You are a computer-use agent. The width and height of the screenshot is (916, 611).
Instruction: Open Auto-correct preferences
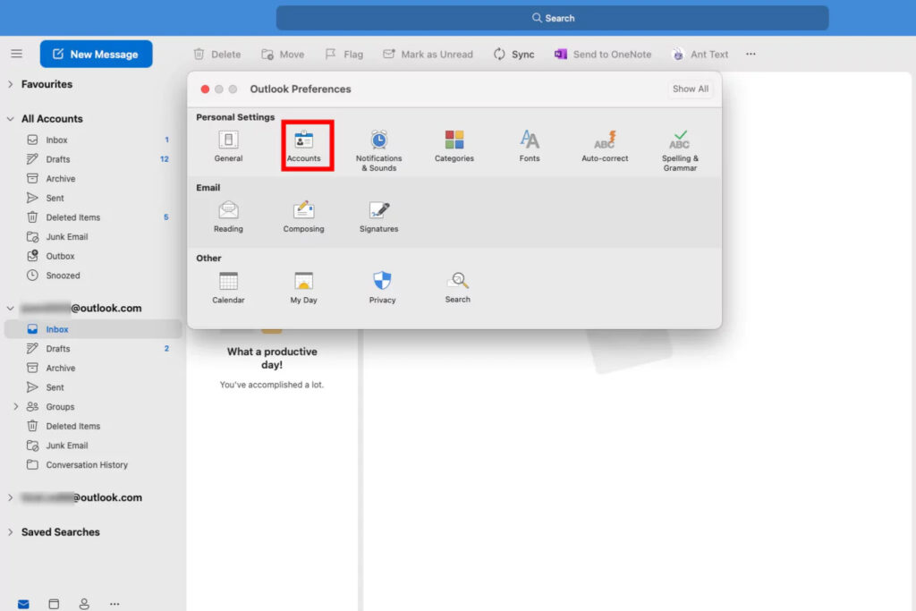tap(605, 146)
